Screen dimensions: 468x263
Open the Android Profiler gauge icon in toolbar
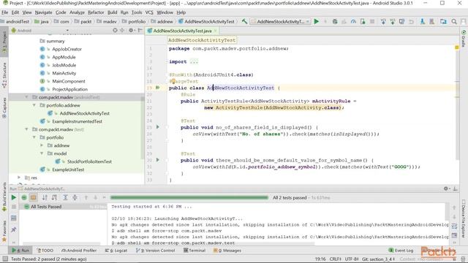pos(353,21)
